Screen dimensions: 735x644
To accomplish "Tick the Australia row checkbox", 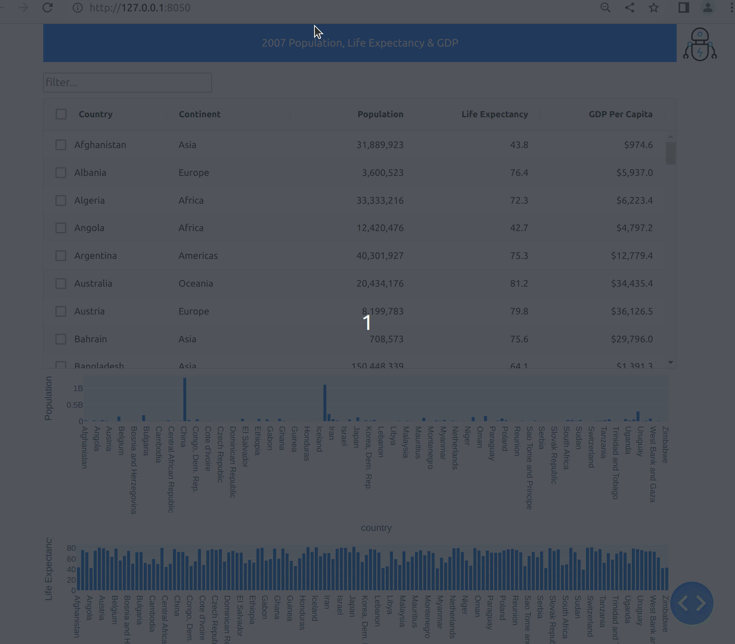I will click(61, 283).
